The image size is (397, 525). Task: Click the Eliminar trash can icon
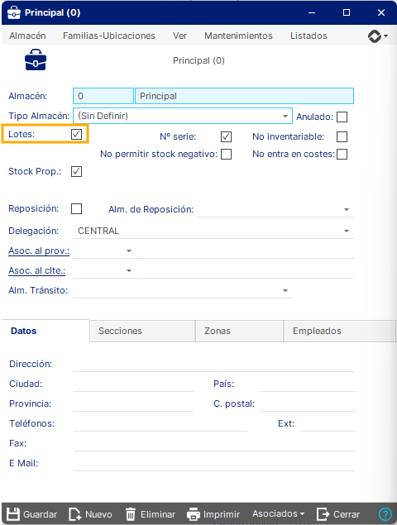click(x=131, y=514)
